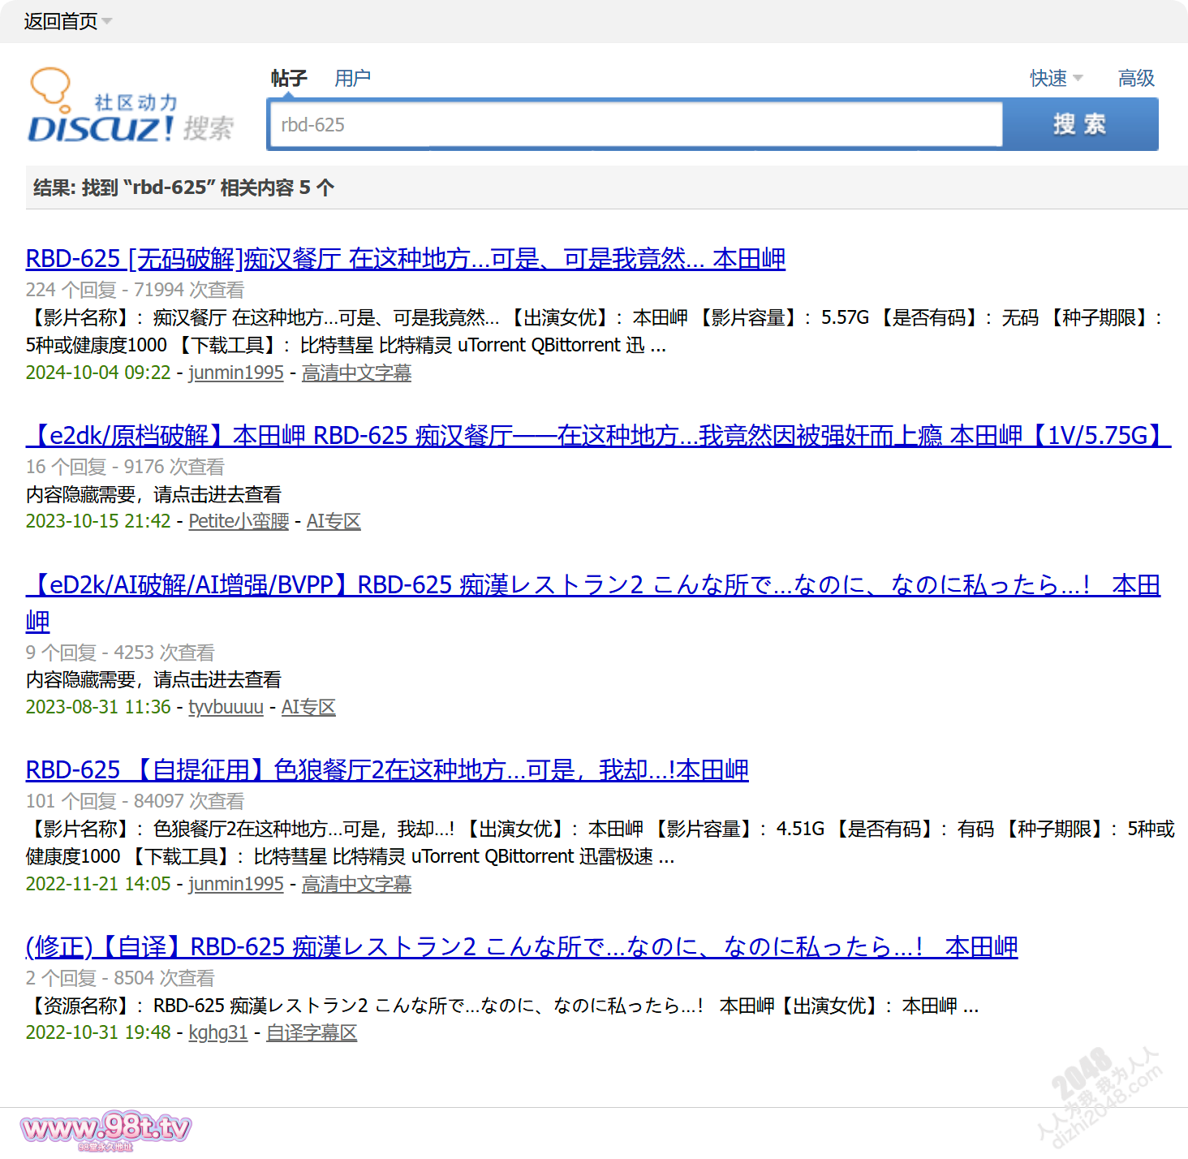This screenshot has height=1159, width=1188.
Task: Open the first result title posted 2024-10-04
Action: pyautogui.click(x=405, y=259)
